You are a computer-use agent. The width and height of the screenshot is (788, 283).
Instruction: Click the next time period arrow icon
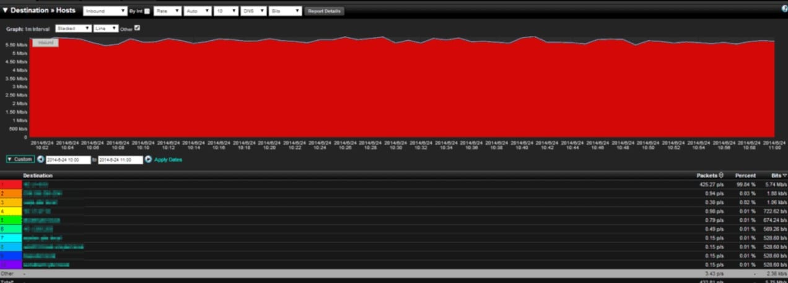point(149,159)
